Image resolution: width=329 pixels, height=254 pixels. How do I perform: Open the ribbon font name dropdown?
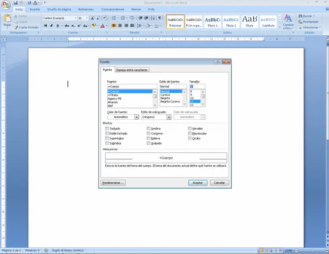pyautogui.click(x=76, y=18)
